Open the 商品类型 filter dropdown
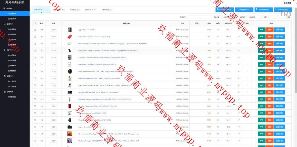This screenshot has height=147, width=297. click(217, 17)
